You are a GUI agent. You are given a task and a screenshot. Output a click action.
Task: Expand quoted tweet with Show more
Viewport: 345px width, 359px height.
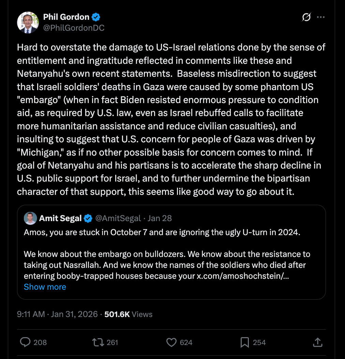(45, 287)
